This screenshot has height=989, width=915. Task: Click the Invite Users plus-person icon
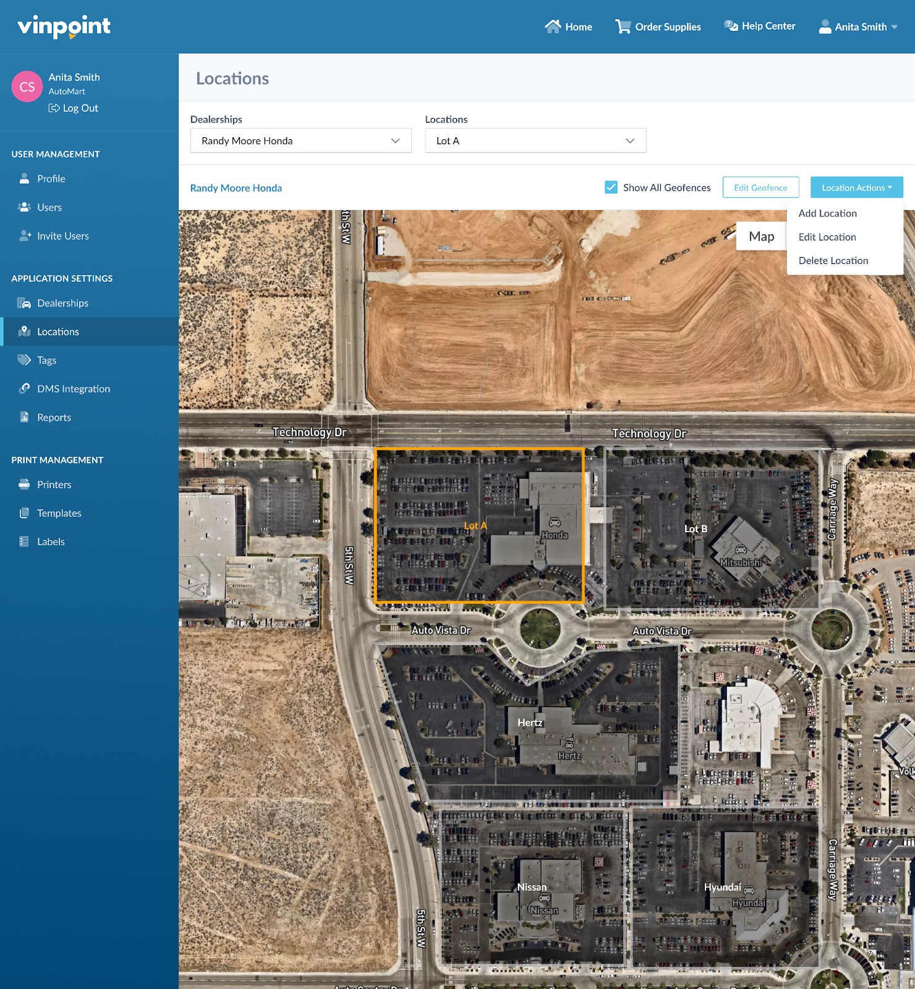tap(25, 236)
